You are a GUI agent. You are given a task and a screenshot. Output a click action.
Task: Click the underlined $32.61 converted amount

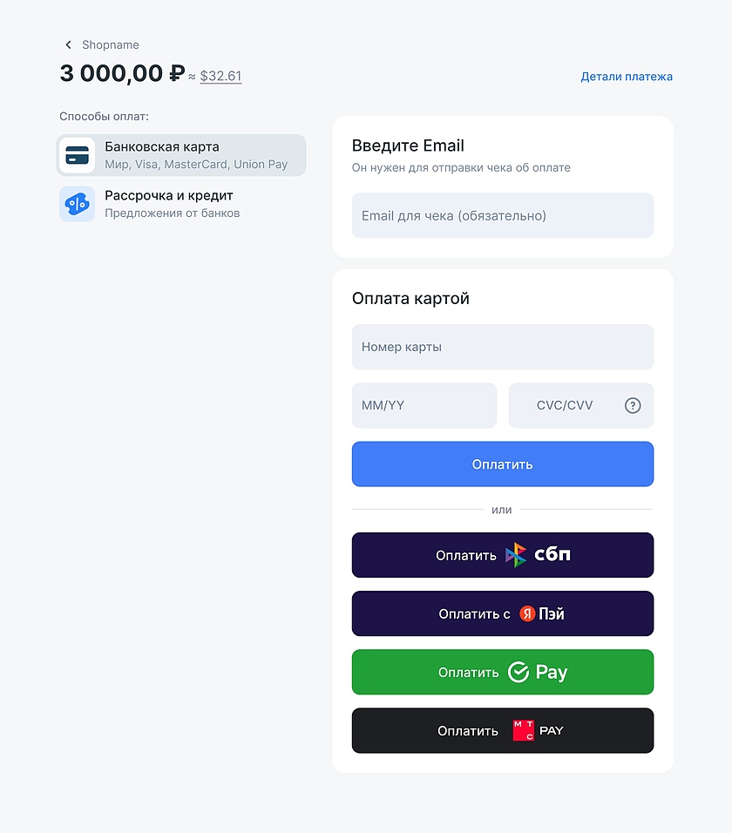tap(220, 76)
